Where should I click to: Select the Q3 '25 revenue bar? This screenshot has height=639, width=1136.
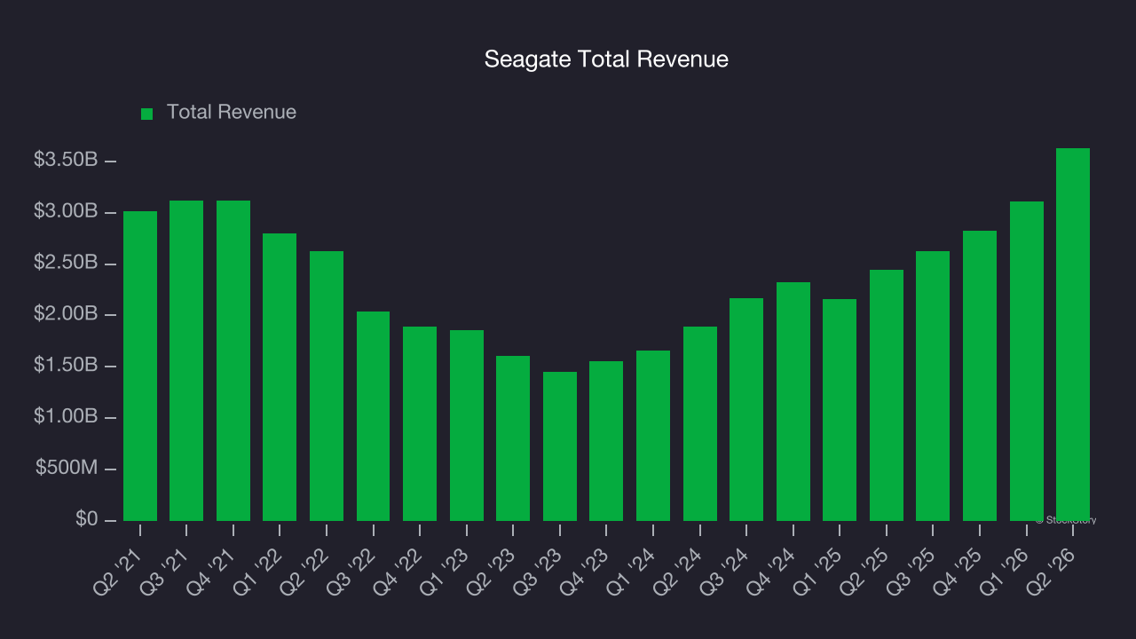tap(933, 386)
